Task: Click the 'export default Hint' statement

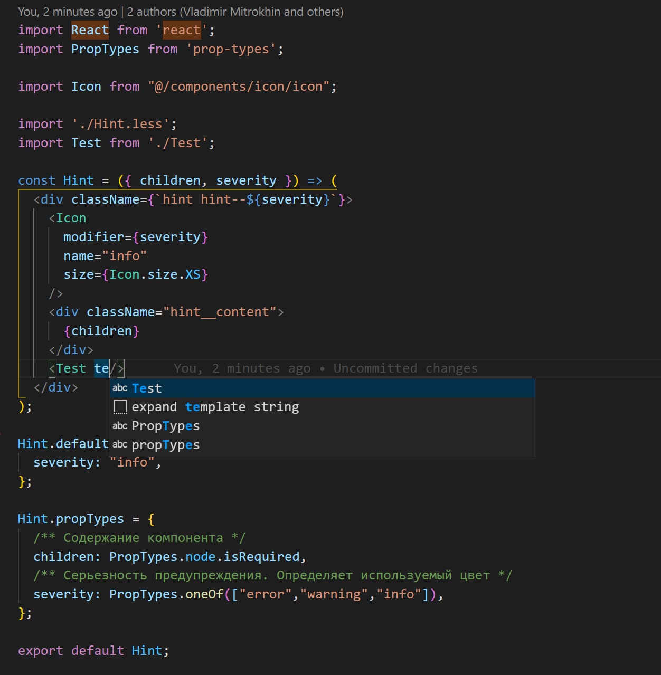Action: pos(93,651)
